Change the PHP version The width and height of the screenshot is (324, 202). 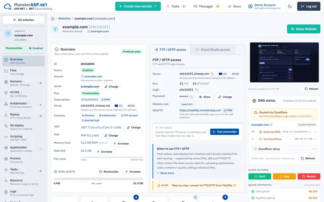point(111,136)
